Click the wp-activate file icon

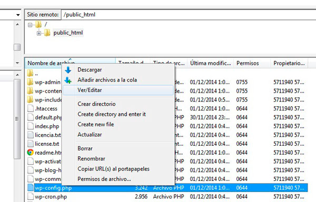(x=31, y=161)
